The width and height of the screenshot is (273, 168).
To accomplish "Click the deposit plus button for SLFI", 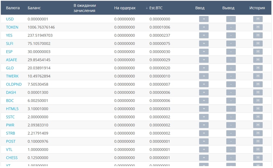I will pyautogui.click(x=204, y=43).
